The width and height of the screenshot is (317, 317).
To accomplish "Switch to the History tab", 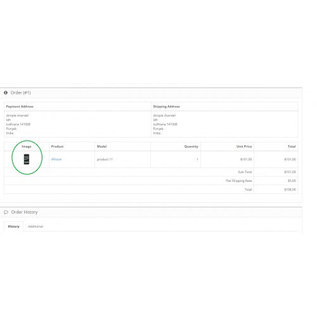I will pyautogui.click(x=13, y=226).
